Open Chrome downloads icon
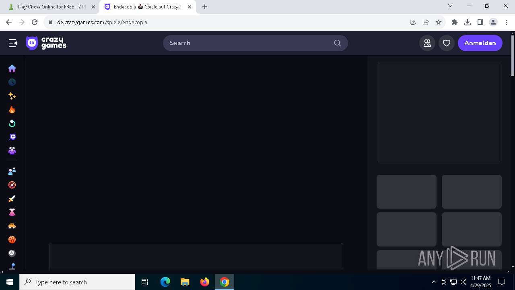 point(468,22)
